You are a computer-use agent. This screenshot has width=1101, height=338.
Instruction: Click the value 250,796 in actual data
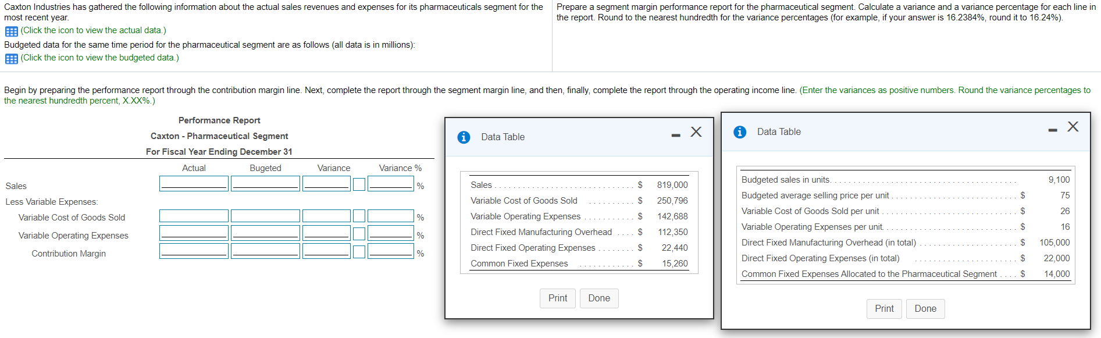(x=672, y=201)
